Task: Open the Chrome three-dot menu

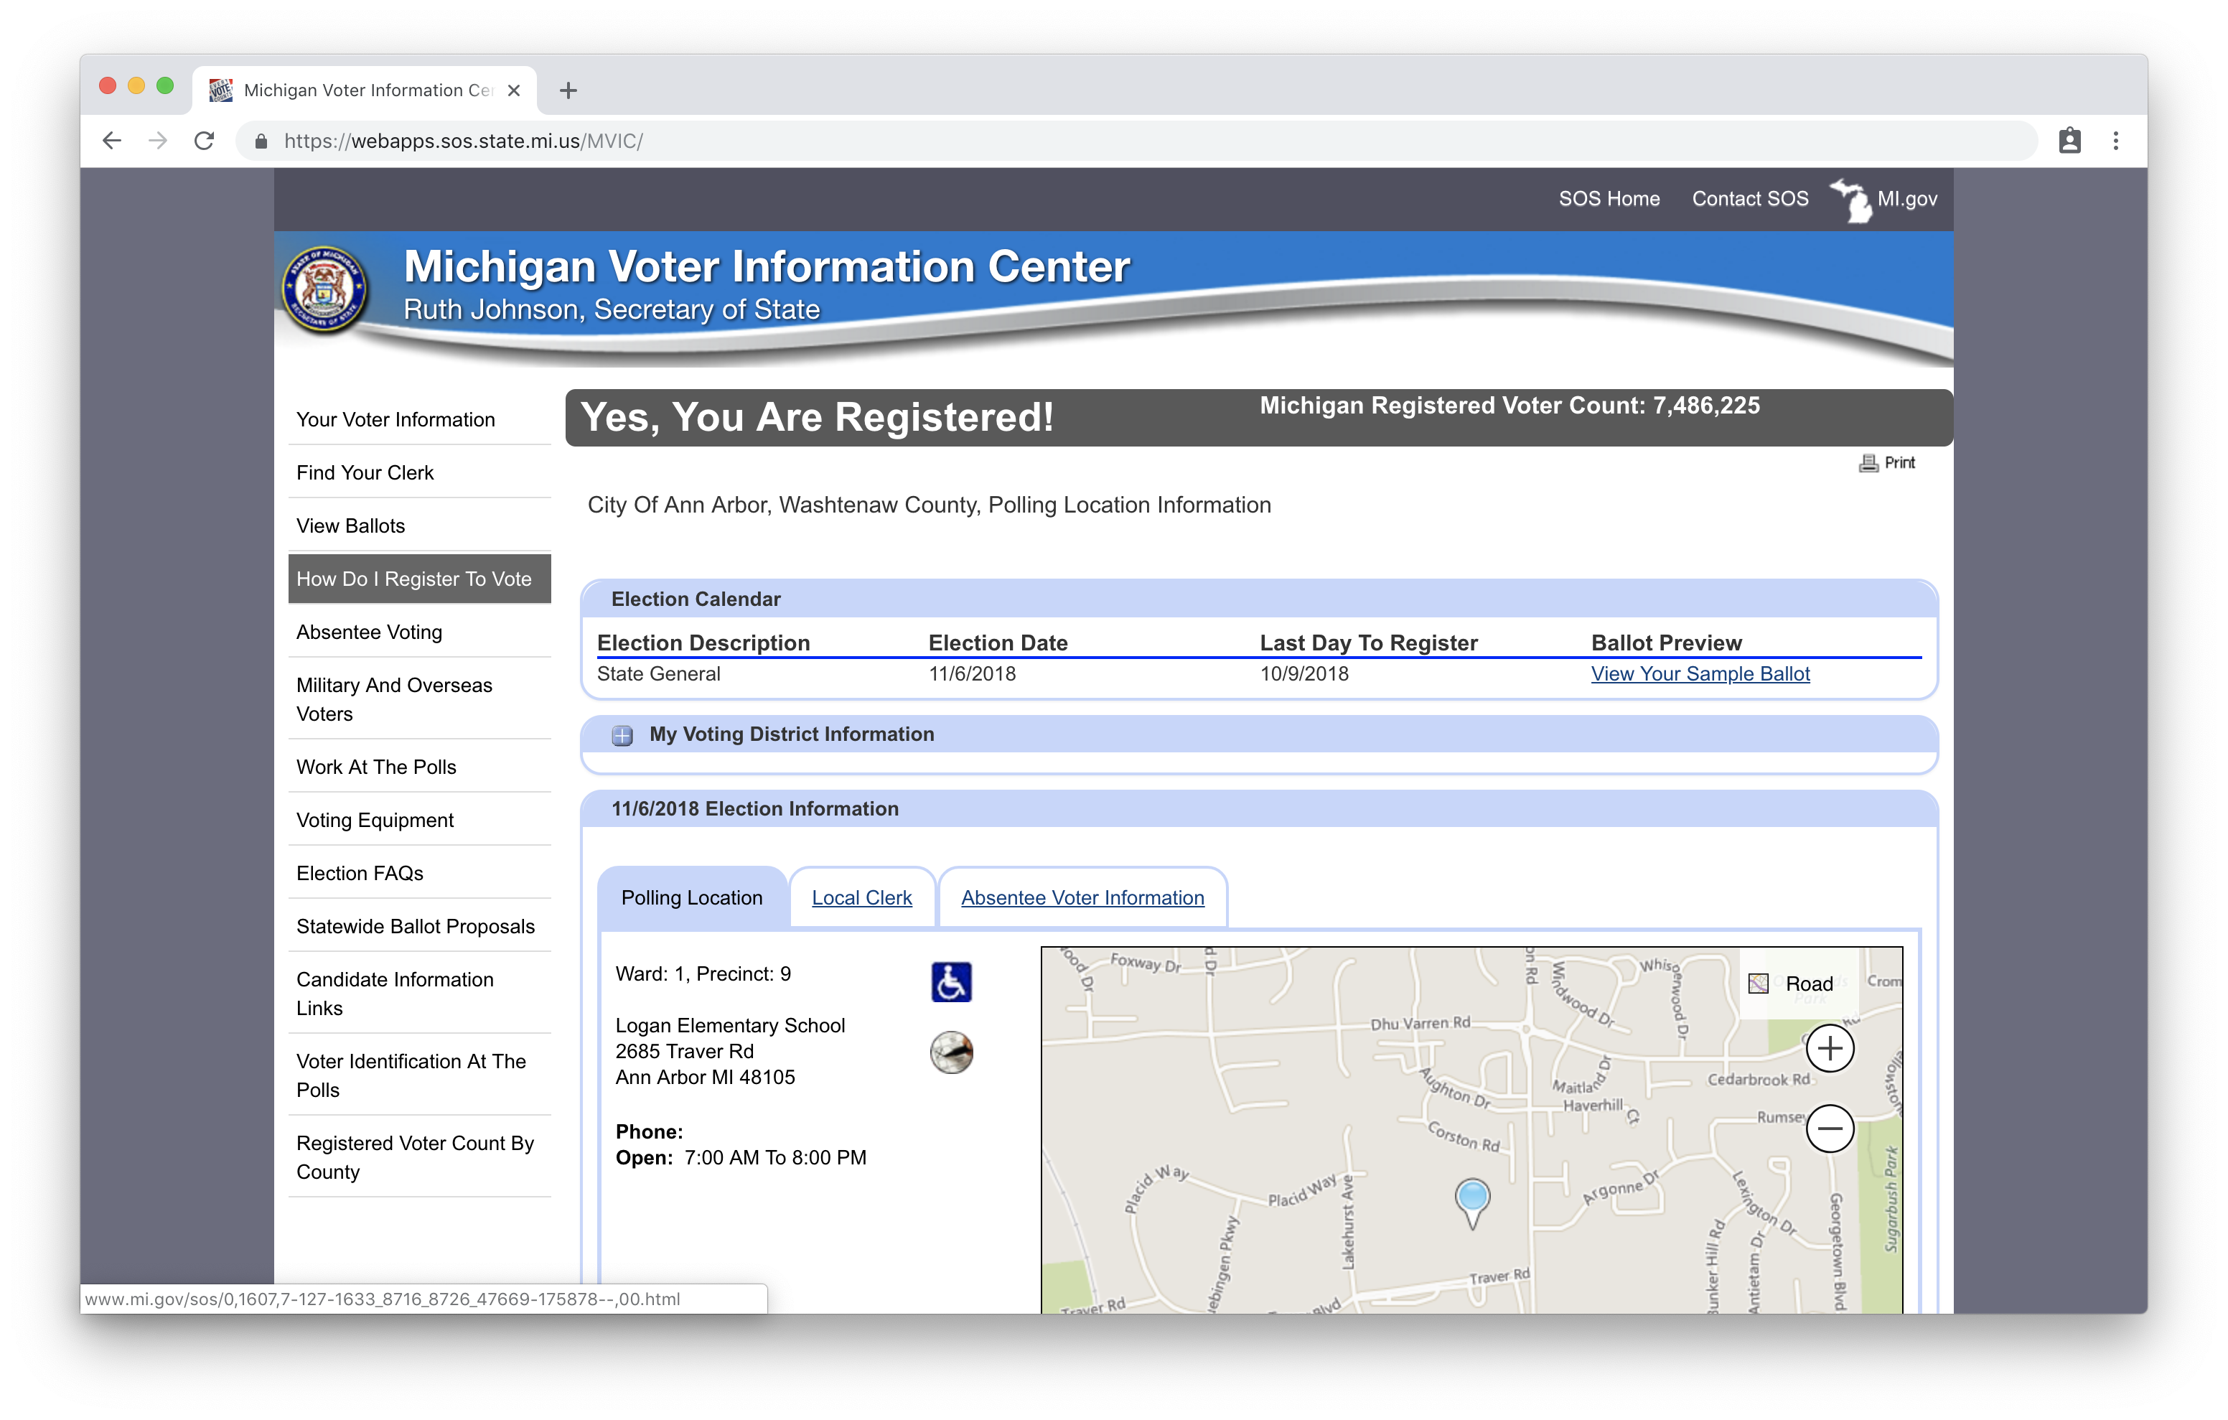Action: [x=2115, y=141]
